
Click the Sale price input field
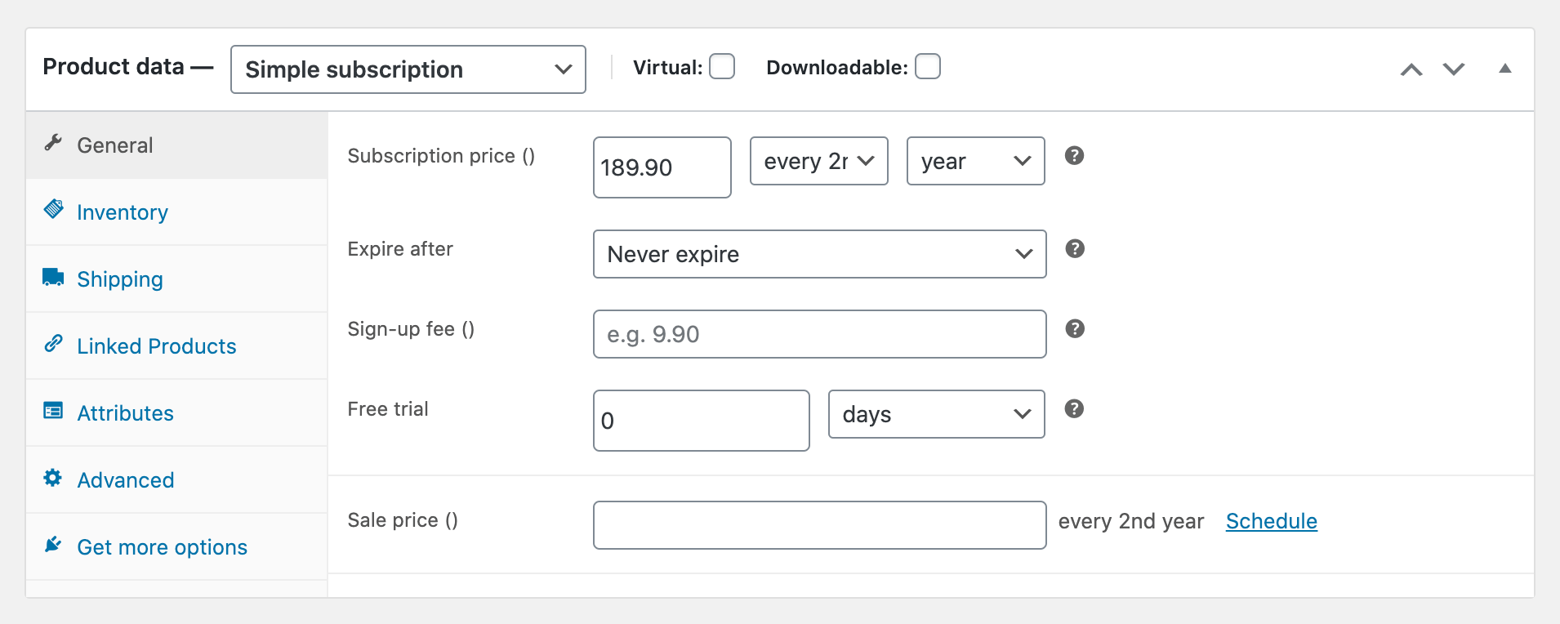tap(820, 525)
